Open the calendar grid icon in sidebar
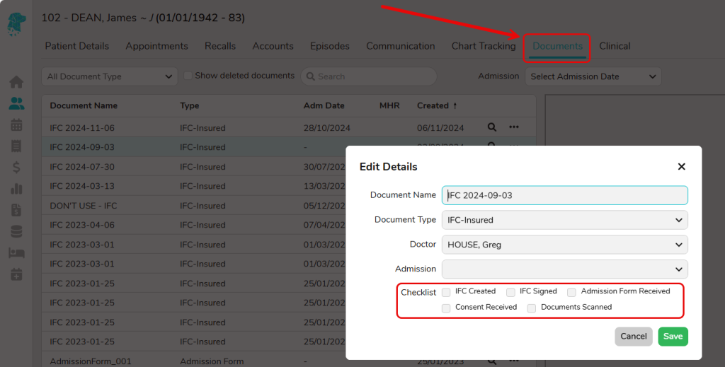This screenshot has height=367, width=725. 16,125
